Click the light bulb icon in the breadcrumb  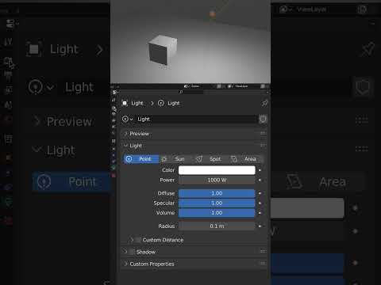click(161, 103)
